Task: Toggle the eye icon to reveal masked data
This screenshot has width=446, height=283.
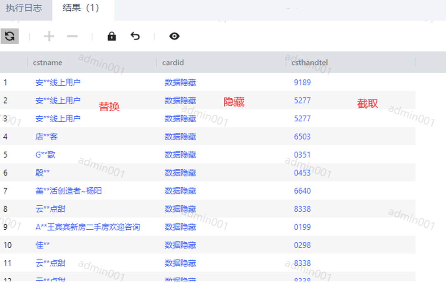Action: click(x=174, y=36)
